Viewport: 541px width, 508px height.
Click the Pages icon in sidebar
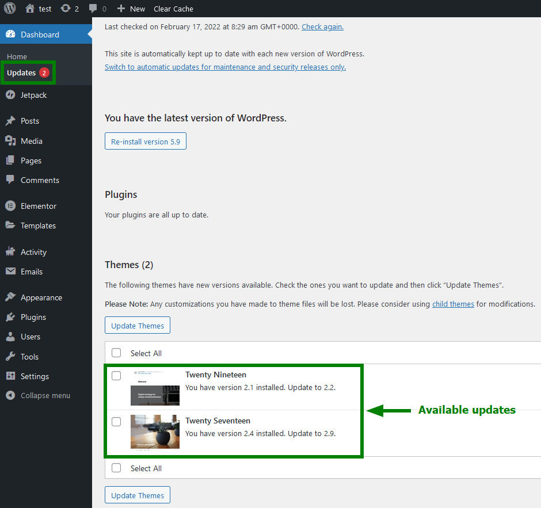[11, 161]
